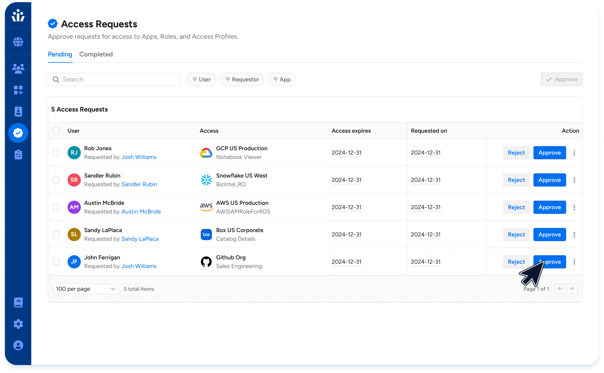Check Sandy LaPlaca's request checkbox
604x373 pixels.
click(56, 235)
